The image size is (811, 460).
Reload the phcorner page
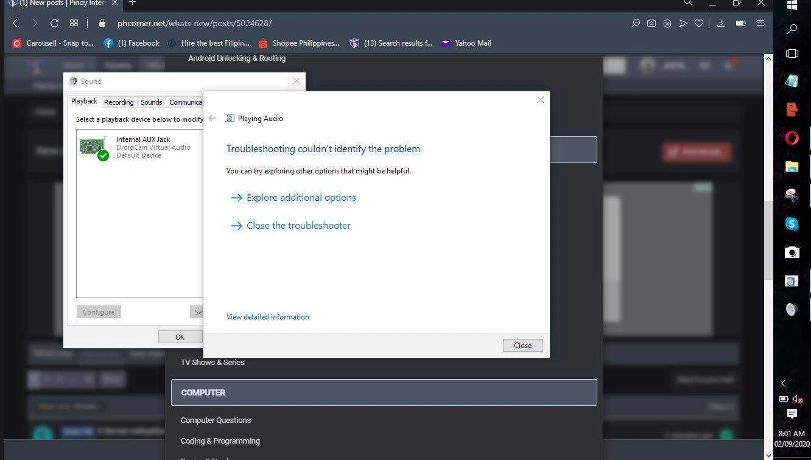54,23
